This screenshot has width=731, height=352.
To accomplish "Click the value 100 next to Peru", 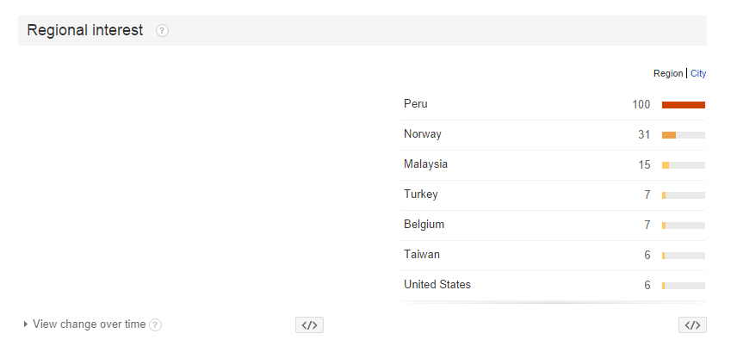I will (641, 104).
